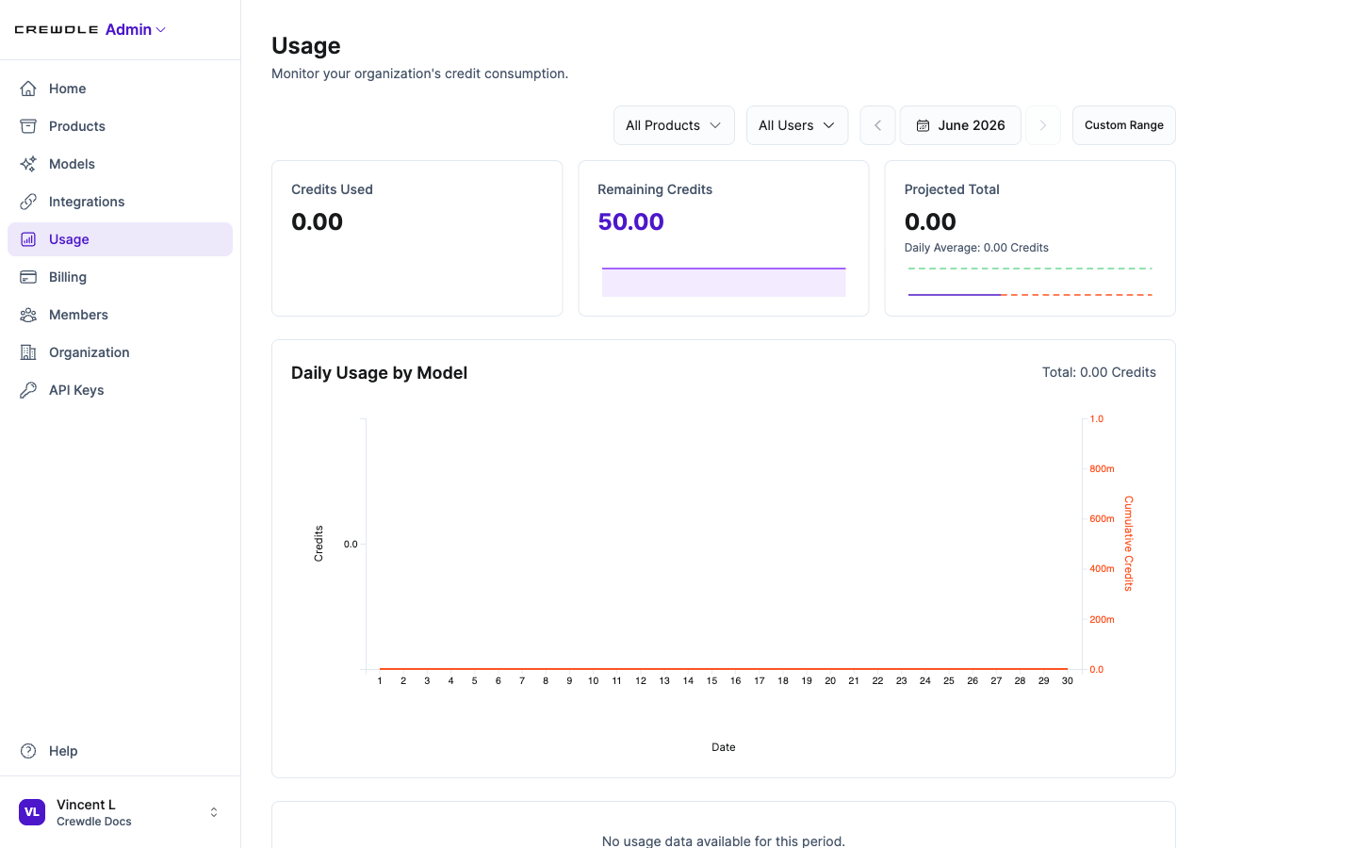Click the Projected Total trend chart
The width and height of the screenshot is (1357, 848).
[x=1030, y=282]
